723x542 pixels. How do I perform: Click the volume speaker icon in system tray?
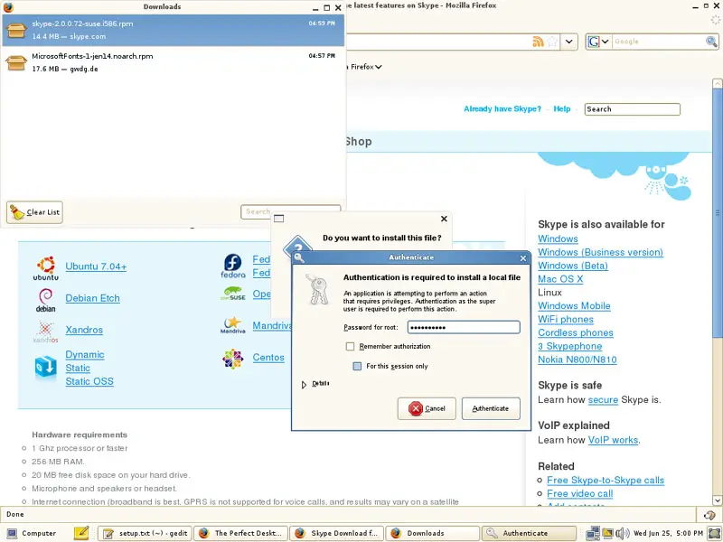coord(622,533)
